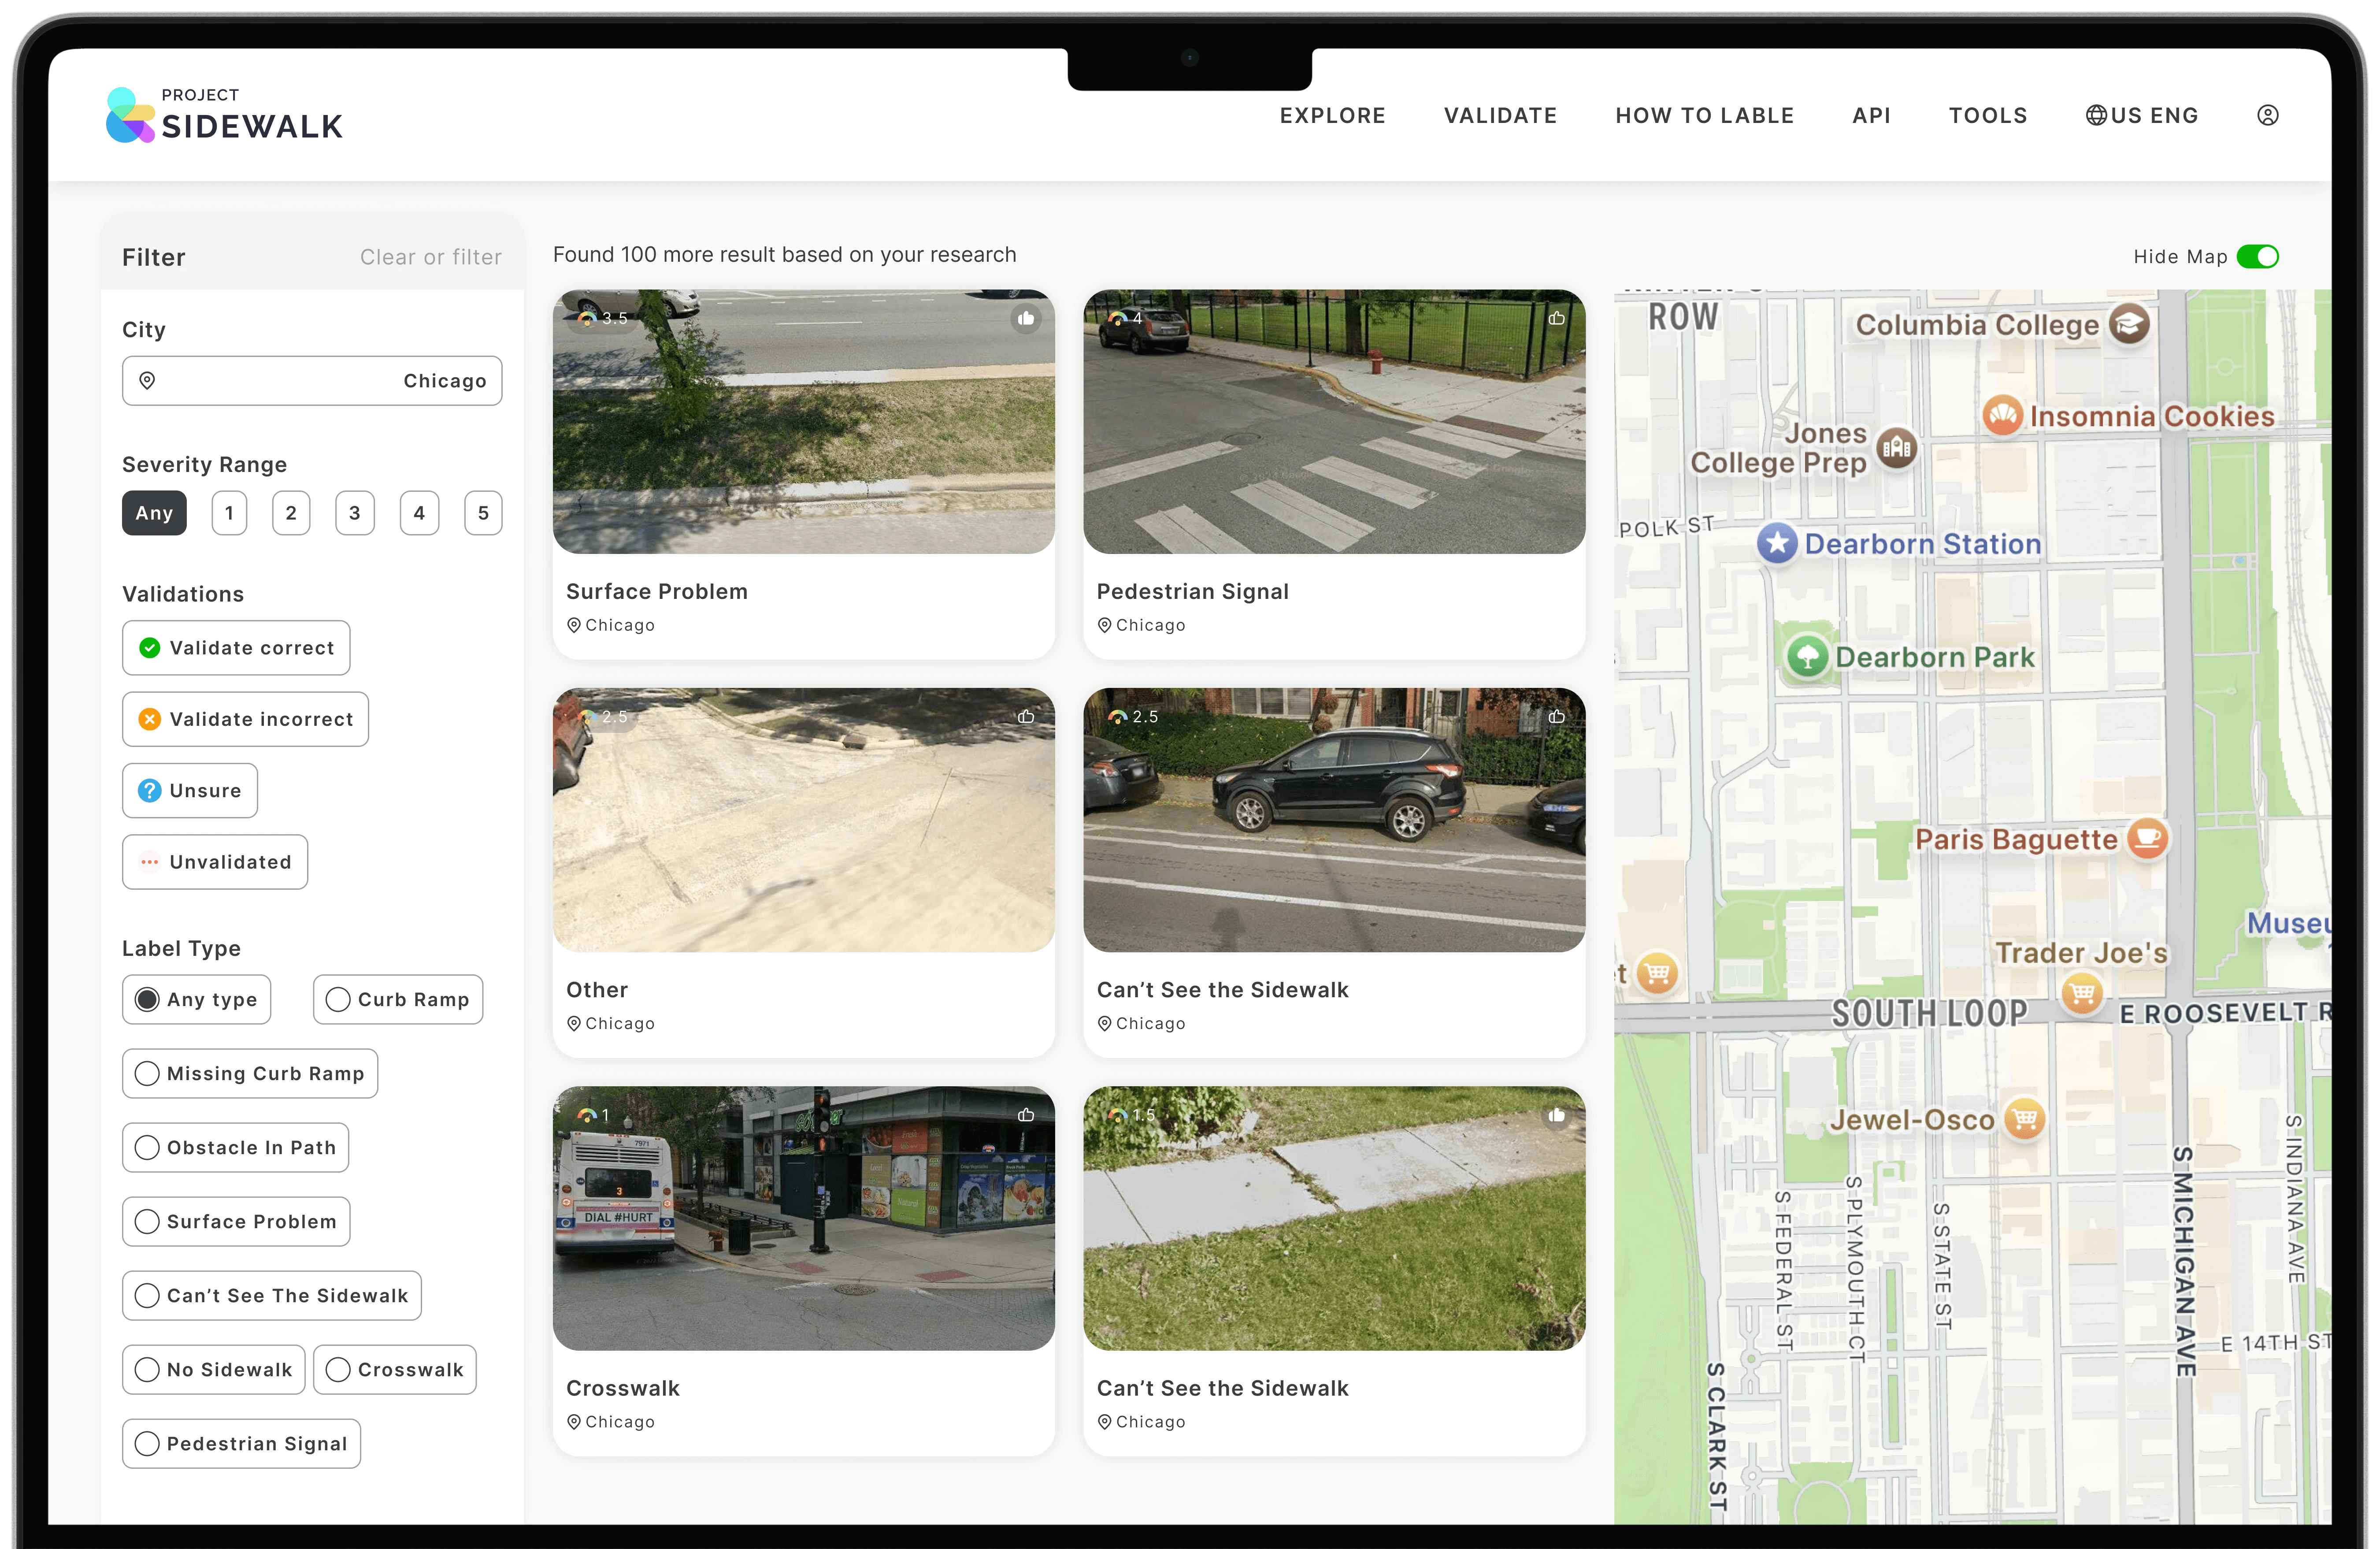
Task: Click the Jewel-Osco shopping cart map pin
Action: 2024,1119
